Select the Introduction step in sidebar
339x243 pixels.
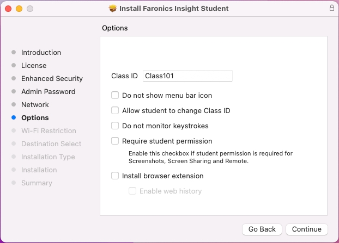[x=41, y=53]
